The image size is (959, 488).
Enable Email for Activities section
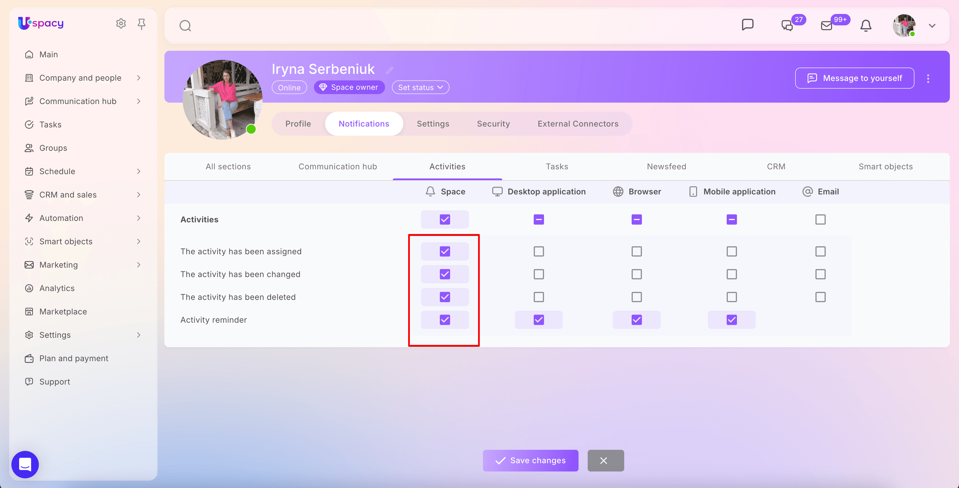821,219
